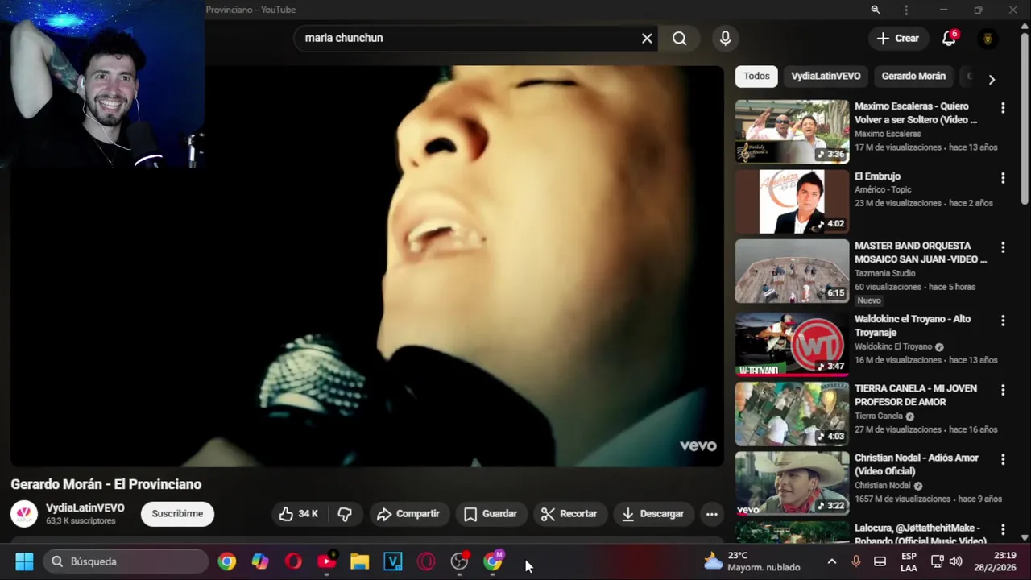Show more filter chips with right arrow
1031x580 pixels.
(992, 79)
